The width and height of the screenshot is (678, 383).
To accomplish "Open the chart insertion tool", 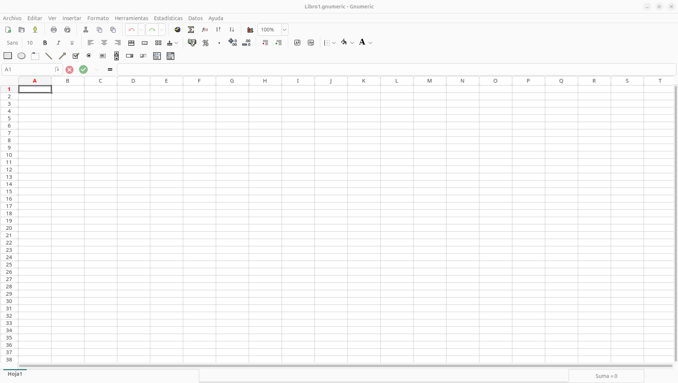I will (250, 30).
